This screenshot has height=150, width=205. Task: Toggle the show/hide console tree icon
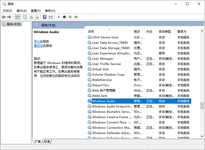(x=17, y=17)
